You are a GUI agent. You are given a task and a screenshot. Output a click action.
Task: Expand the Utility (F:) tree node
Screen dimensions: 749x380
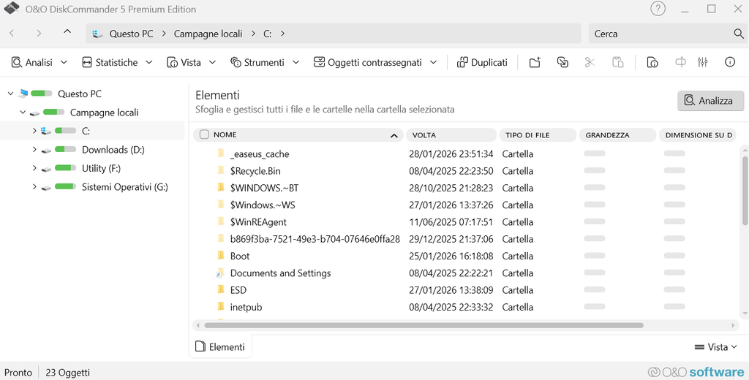tap(34, 168)
